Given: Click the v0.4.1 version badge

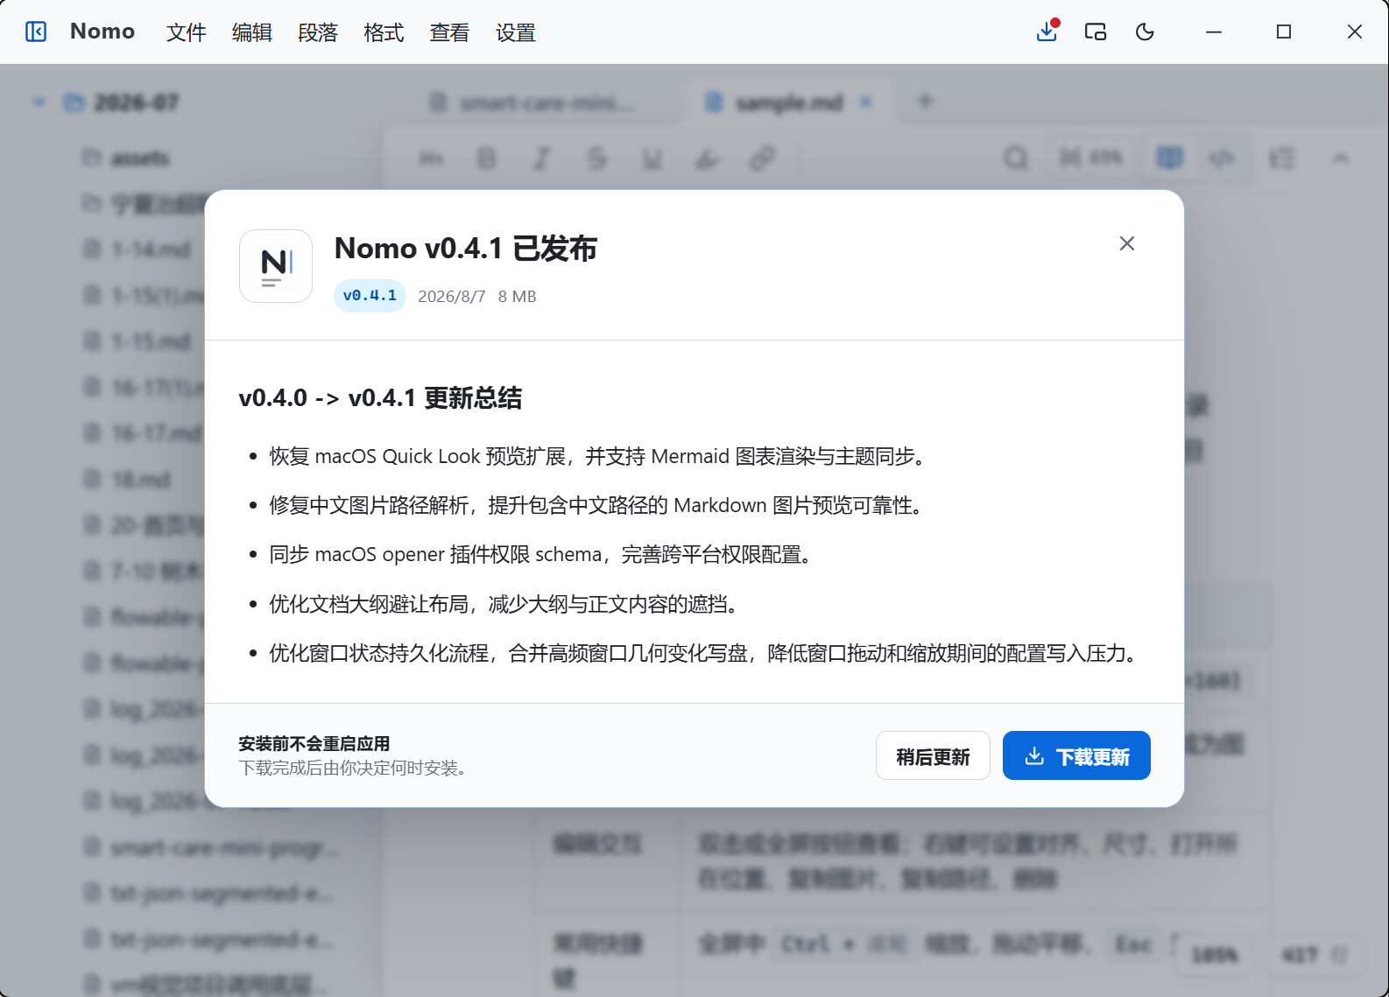Looking at the screenshot, I should 370,296.
